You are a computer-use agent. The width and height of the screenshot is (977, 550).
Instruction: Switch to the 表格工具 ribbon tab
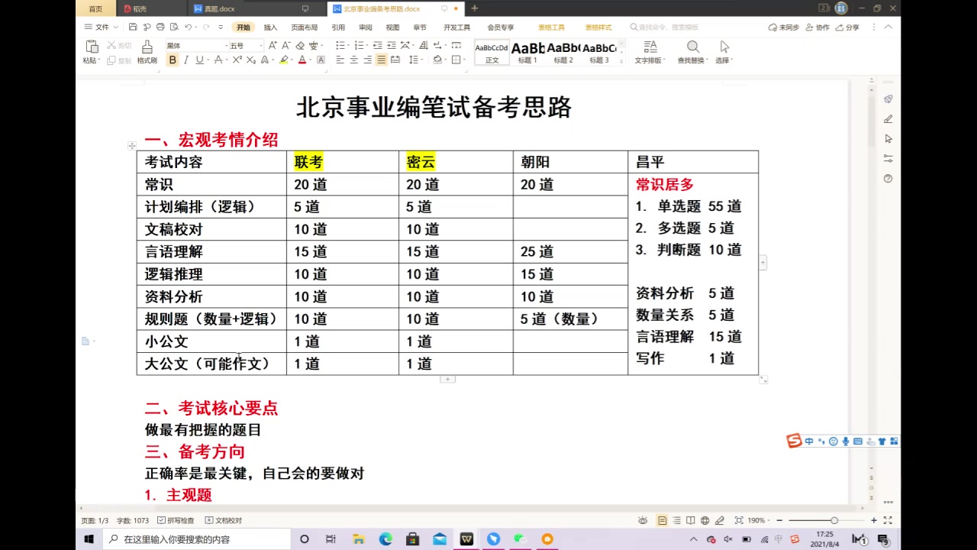[551, 27]
